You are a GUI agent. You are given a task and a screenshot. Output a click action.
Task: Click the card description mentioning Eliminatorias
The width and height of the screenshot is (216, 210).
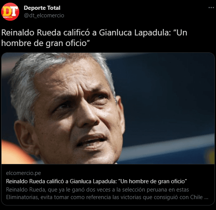click(x=107, y=193)
